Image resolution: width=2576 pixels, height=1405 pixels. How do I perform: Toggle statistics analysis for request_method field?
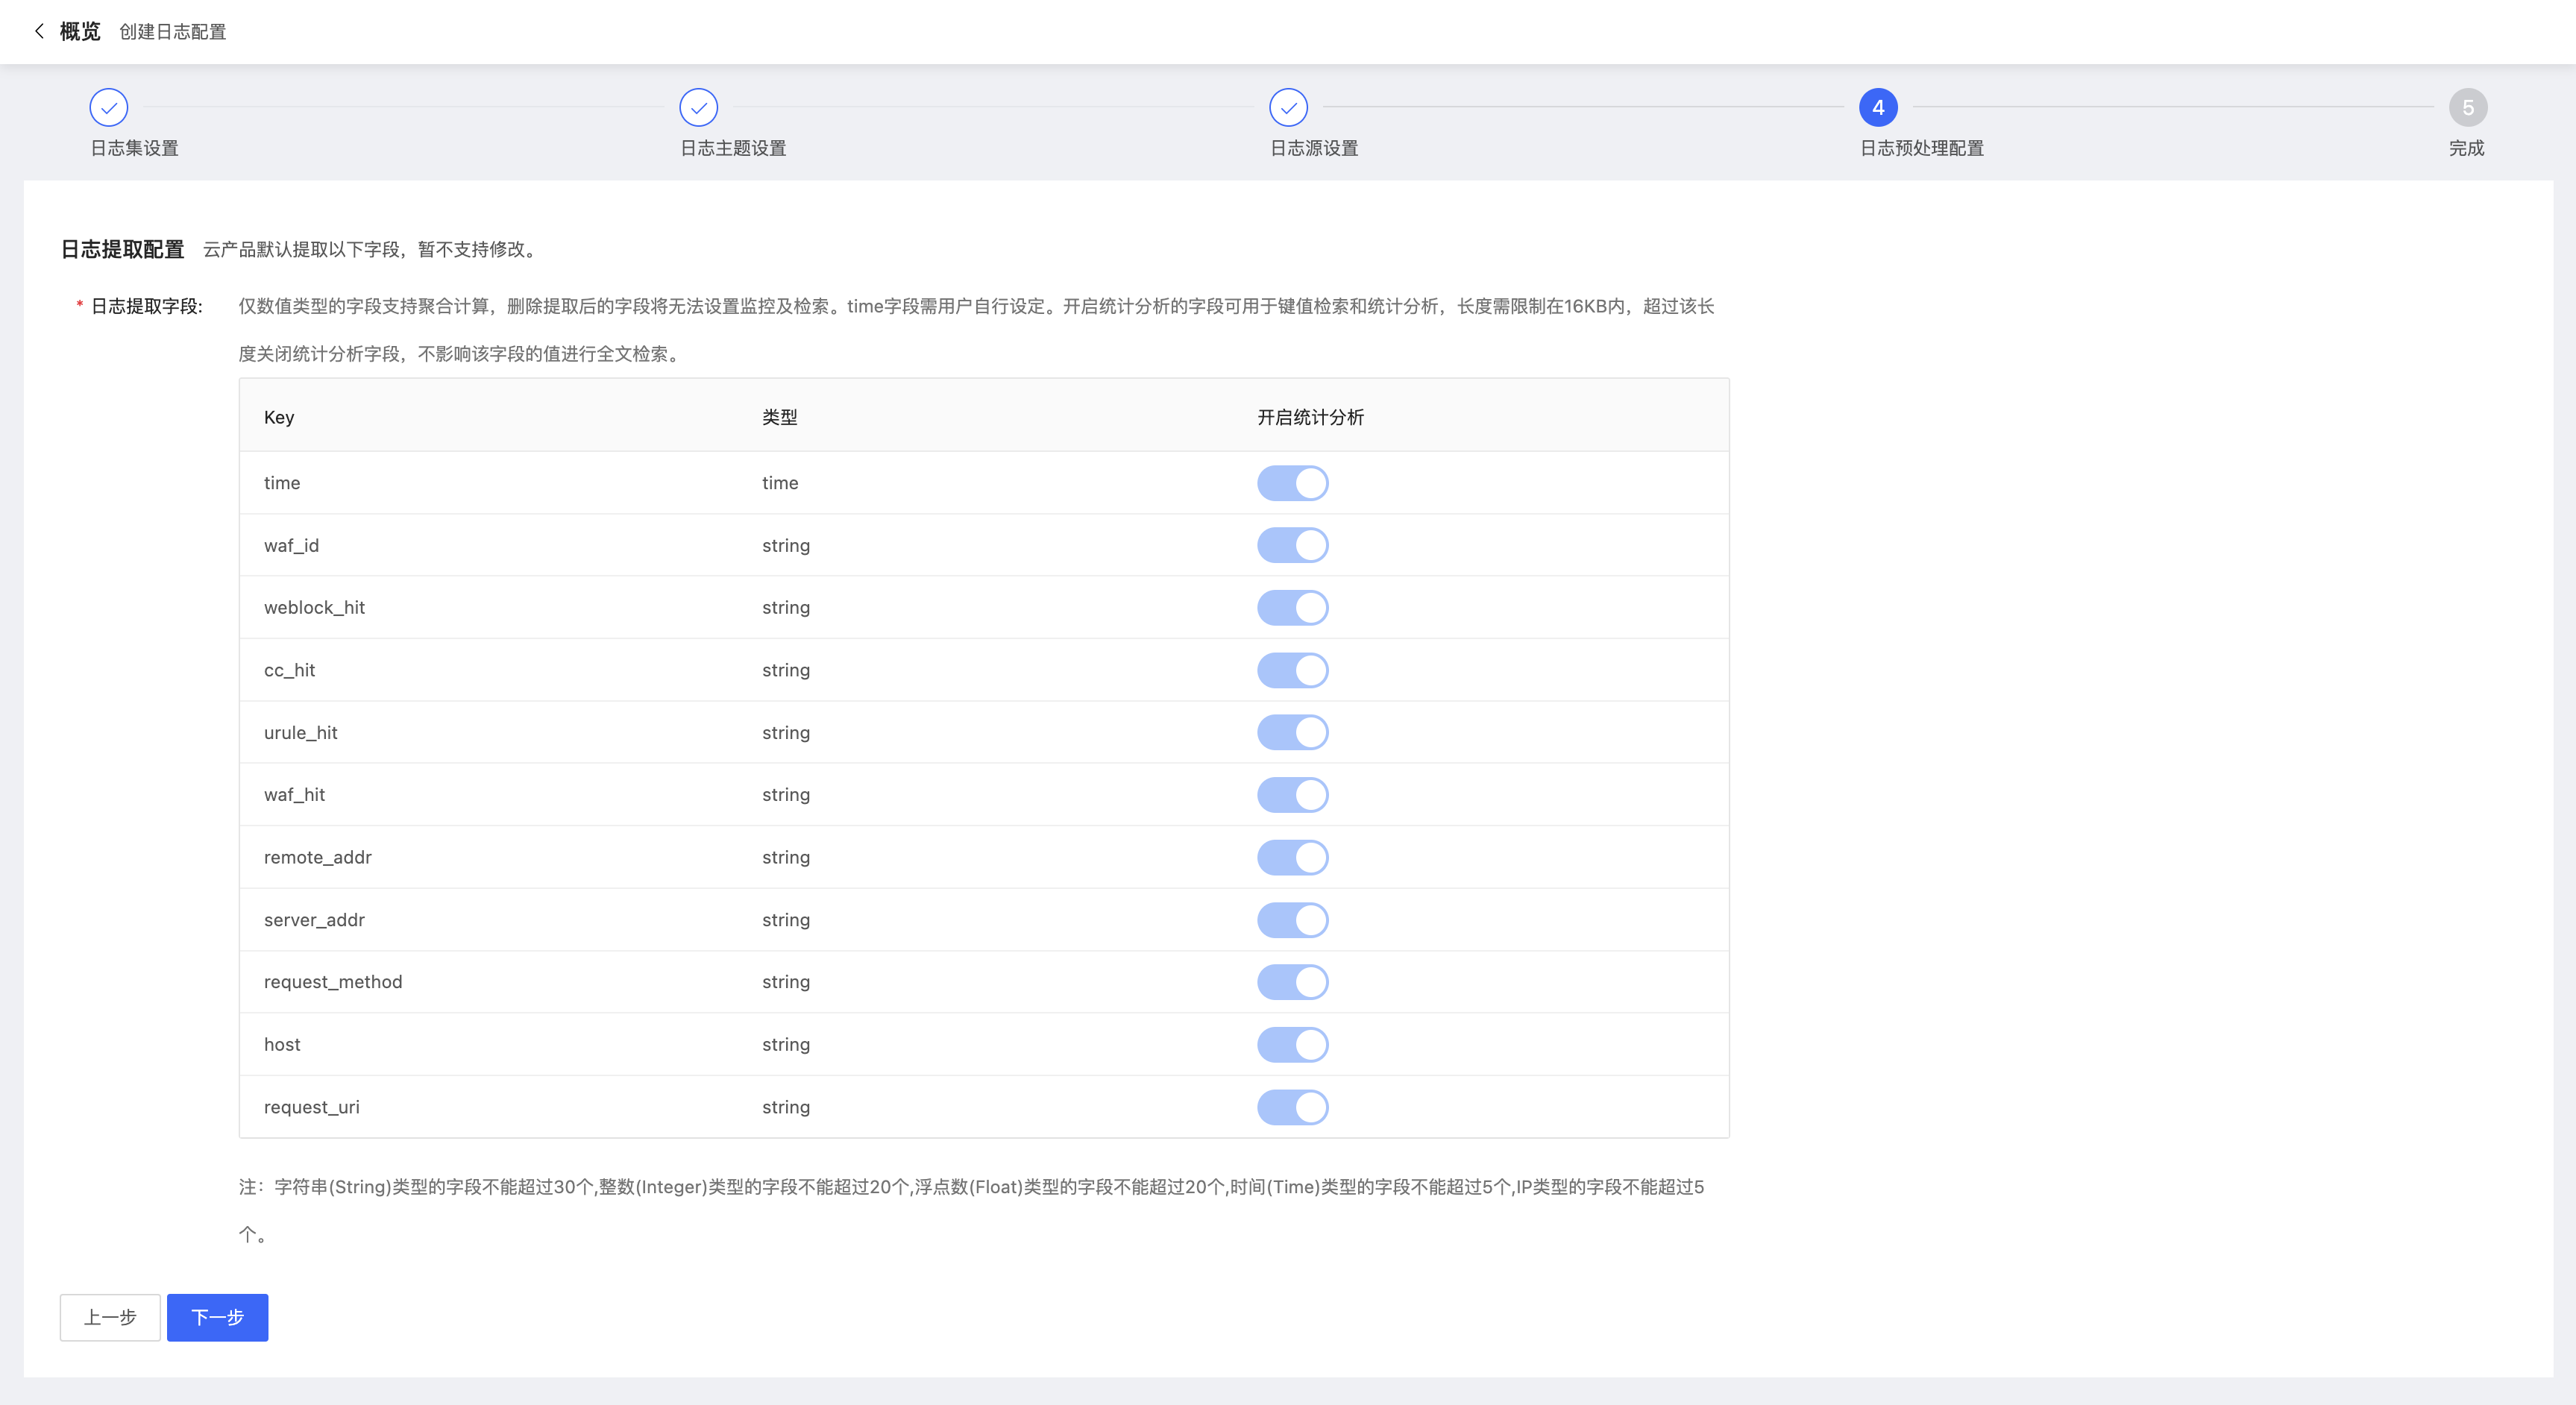click(x=1292, y=982)
